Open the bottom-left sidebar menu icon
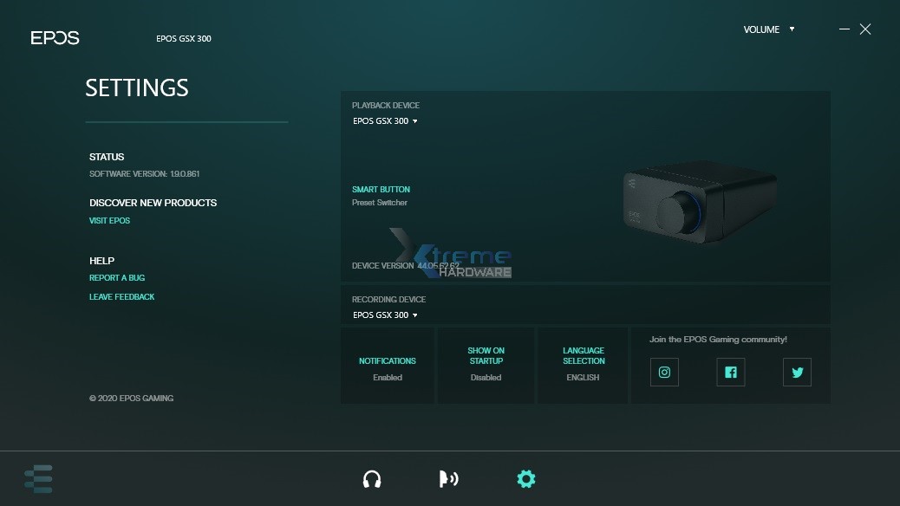The width and height of the screenshot is (900, 506). point(38,479)
